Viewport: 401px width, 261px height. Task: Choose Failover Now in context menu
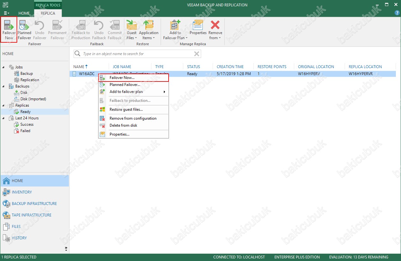point(134,78)
